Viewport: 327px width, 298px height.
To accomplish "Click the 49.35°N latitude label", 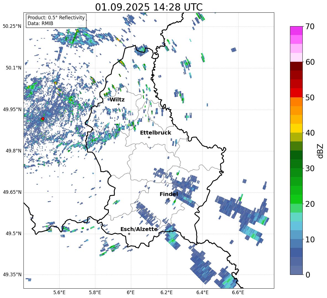I will pos(12,275).
